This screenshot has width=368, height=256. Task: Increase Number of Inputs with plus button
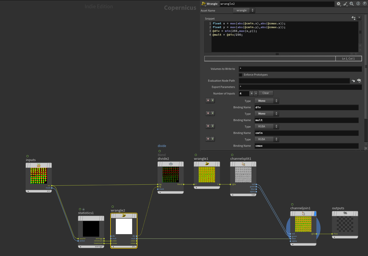click(x=252, y=93)
